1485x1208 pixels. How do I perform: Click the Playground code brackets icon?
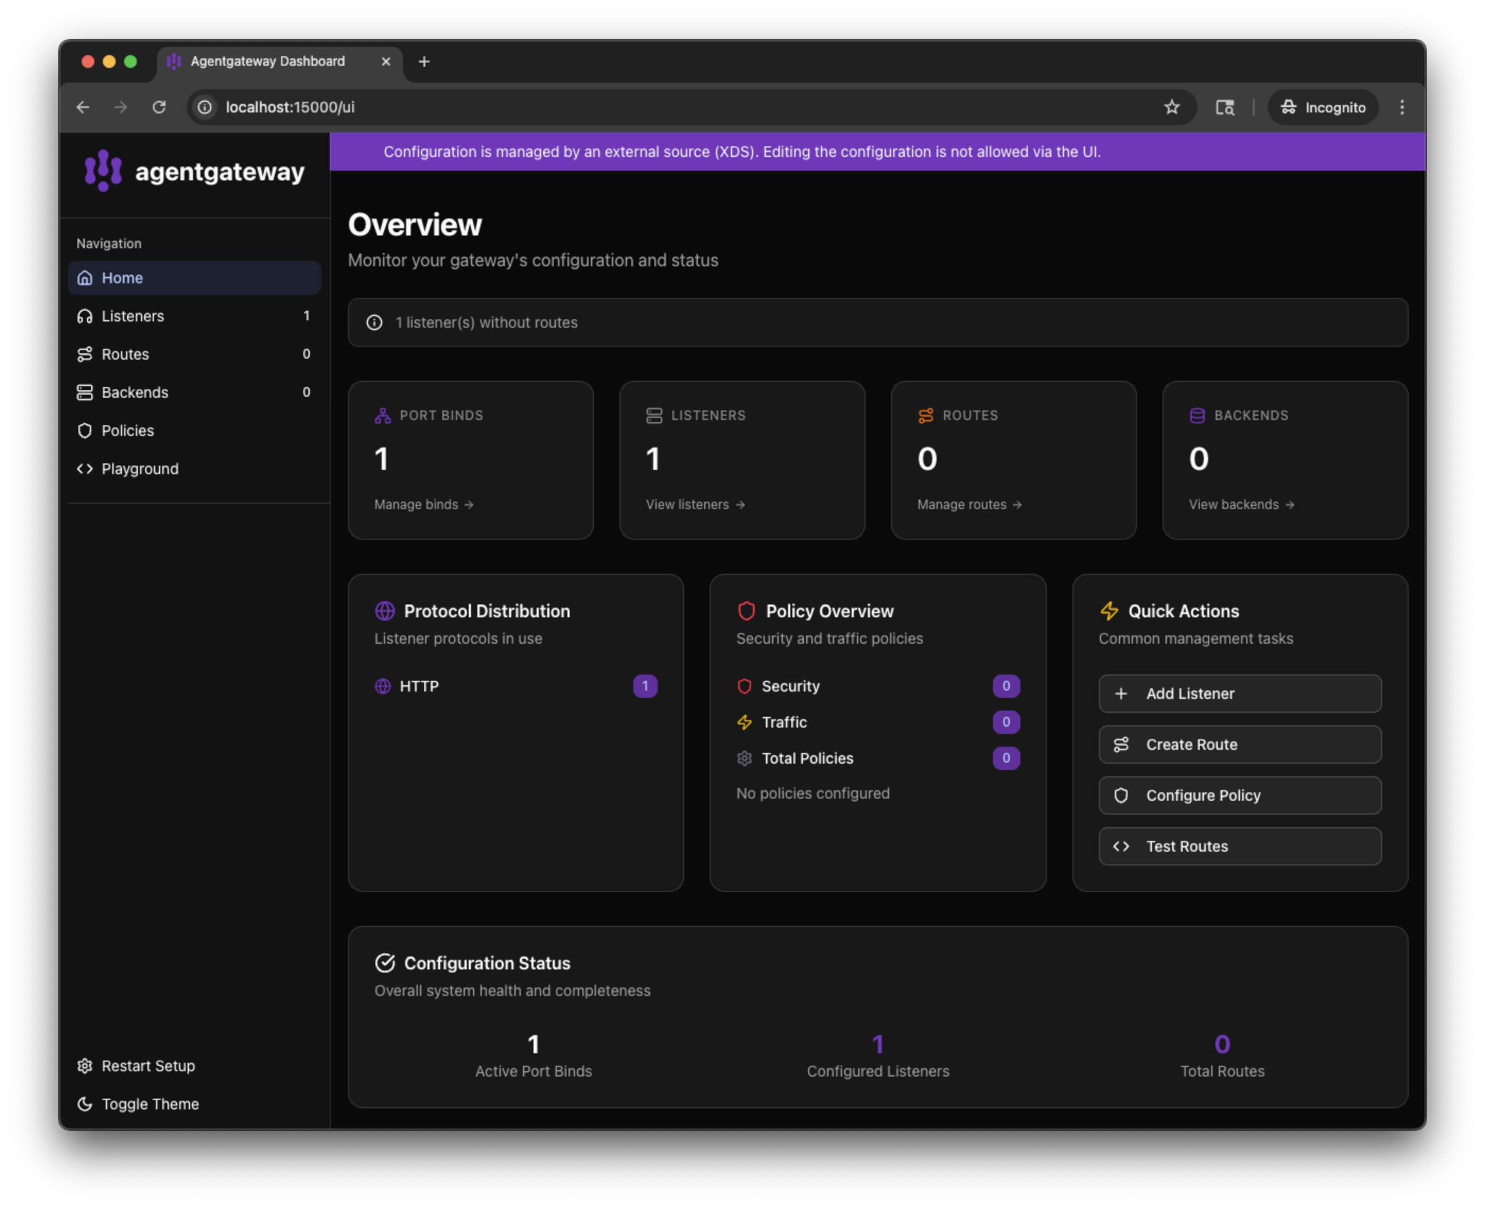coord(85,469)
